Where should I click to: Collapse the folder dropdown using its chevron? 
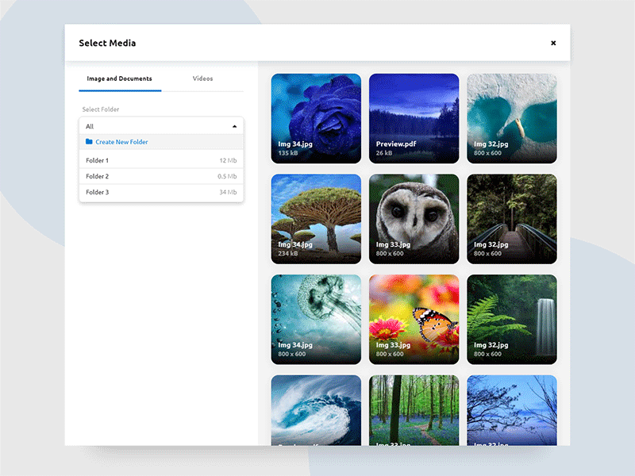point(235,125)
